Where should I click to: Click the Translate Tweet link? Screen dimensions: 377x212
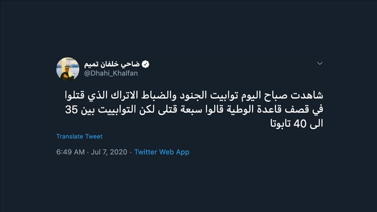[x=79, y=137]
